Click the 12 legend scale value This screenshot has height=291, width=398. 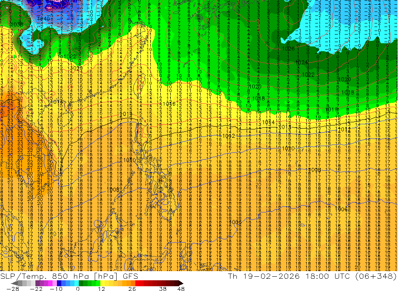pos(101,289)
